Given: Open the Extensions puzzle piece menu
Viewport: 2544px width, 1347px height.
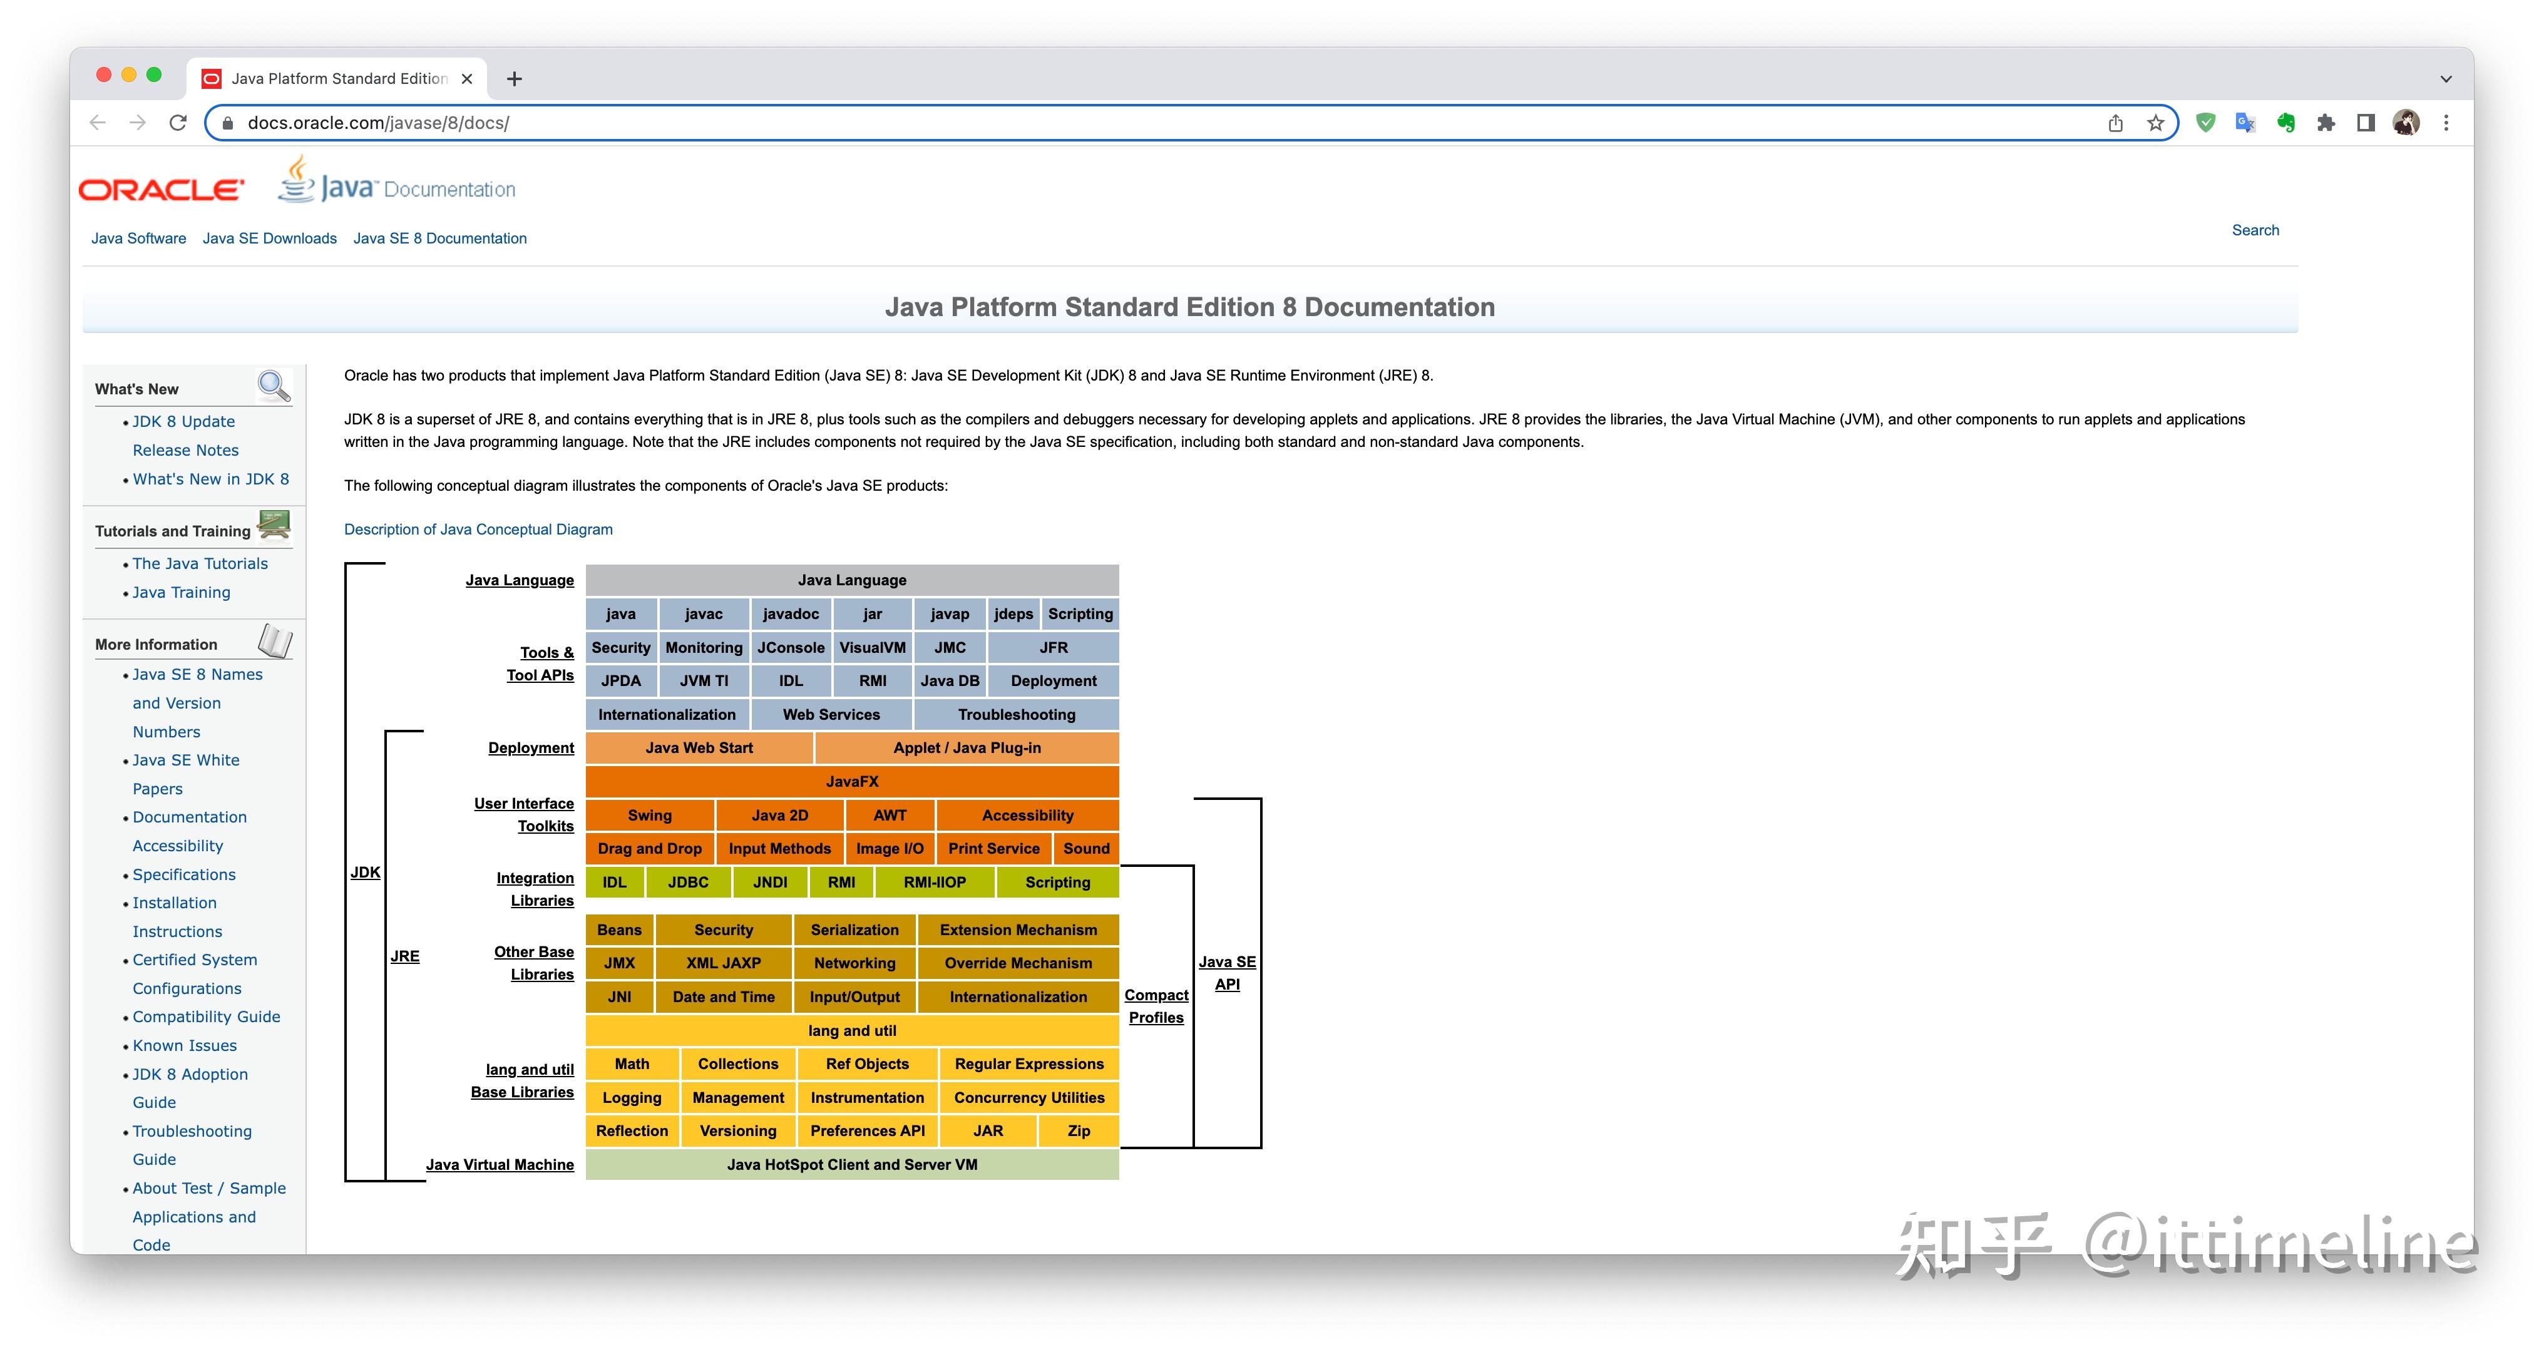Looking at the screenshot, I should click(x=2326, y=123).
